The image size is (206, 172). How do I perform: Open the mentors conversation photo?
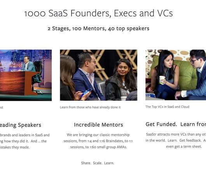point(99,75)
